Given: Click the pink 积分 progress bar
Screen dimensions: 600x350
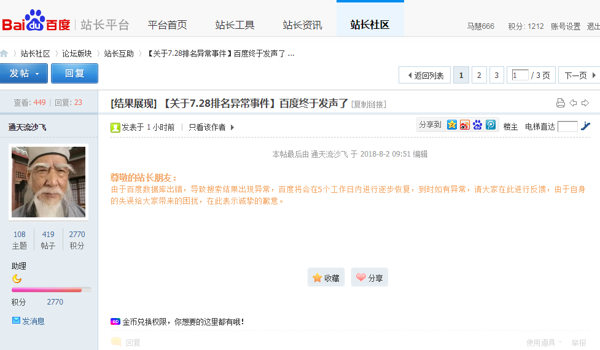Looking at the screenshot, I should pos(51,290).
